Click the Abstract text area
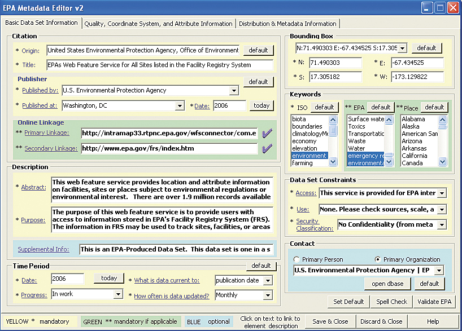462x331 pixels. tap(162, 190)
